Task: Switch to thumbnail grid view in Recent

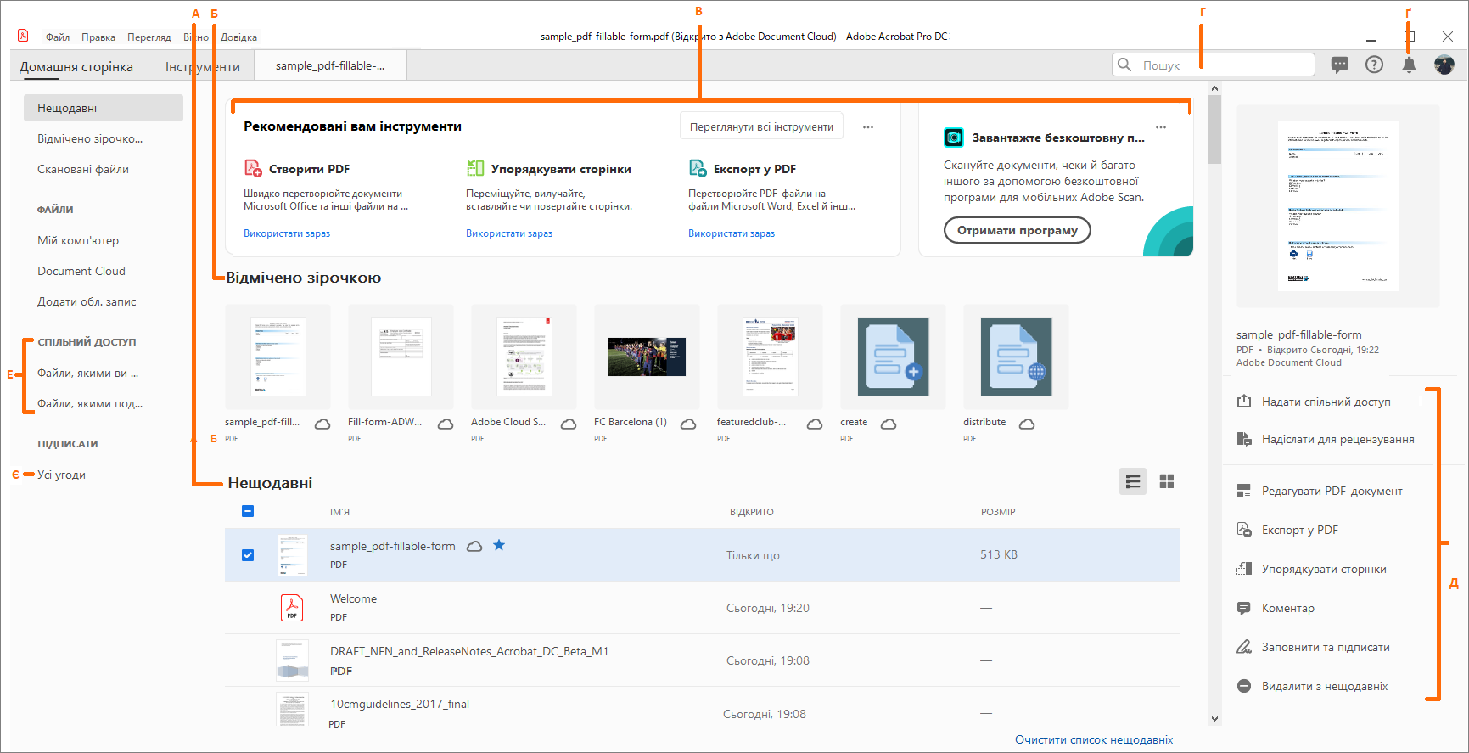Action: (1167, 481)
